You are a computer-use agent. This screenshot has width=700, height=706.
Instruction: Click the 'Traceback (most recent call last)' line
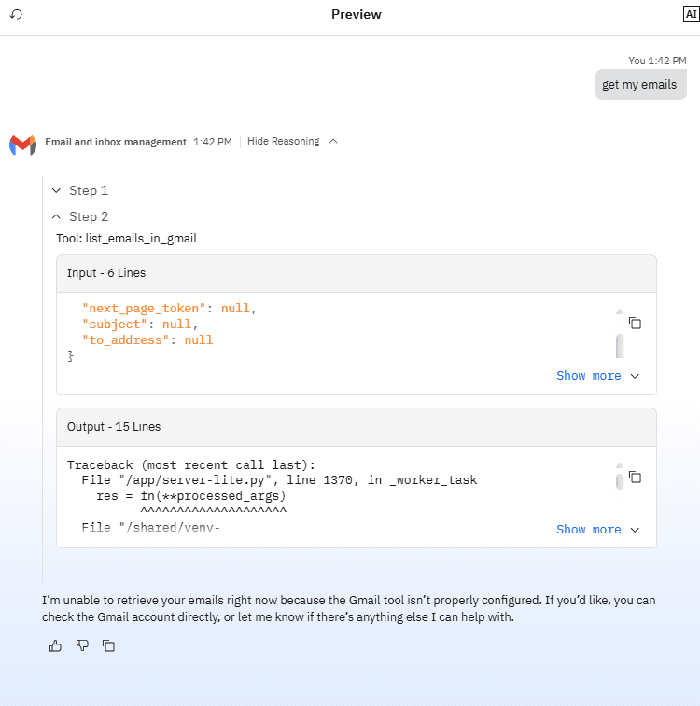[191, 465]
